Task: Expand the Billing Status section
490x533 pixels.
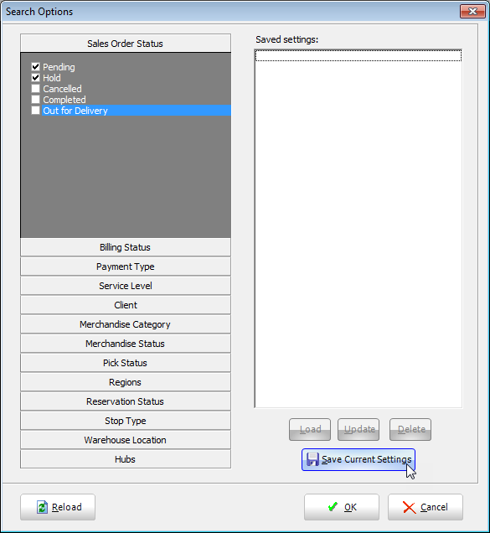Action: point(126,247)
